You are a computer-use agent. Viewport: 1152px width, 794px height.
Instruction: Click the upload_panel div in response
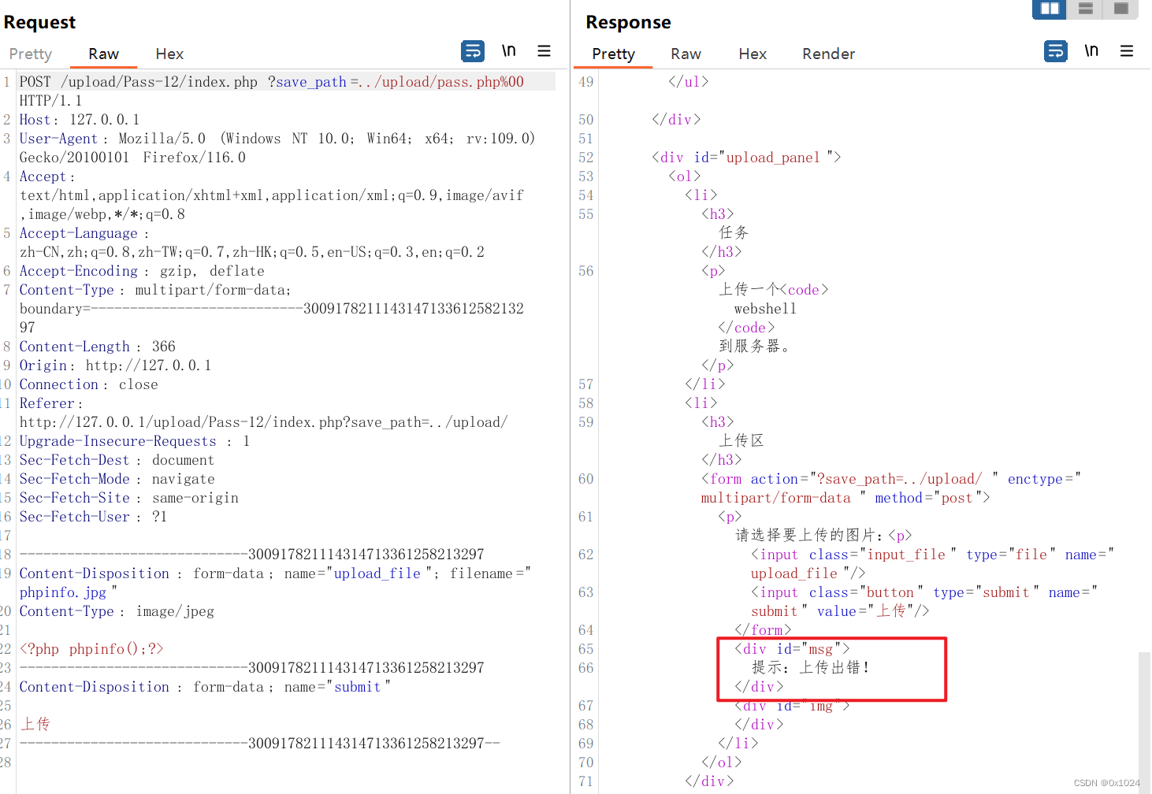coord(747,158)
